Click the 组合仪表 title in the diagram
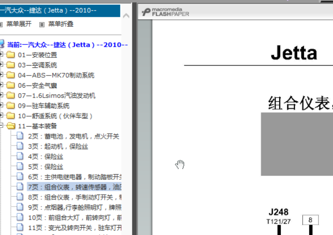Viewport: 333px width, 235px height. pos(300,103)
